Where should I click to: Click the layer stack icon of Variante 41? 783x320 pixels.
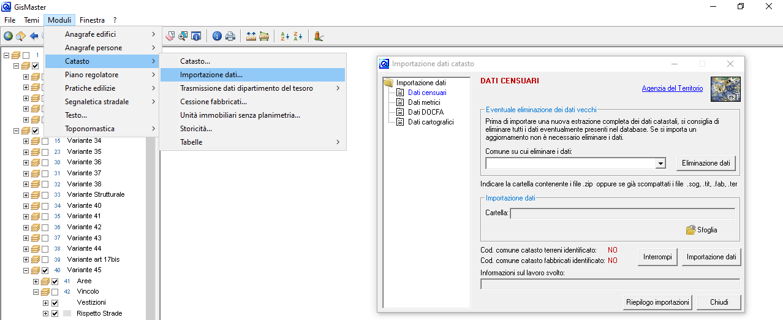[36, 216]
